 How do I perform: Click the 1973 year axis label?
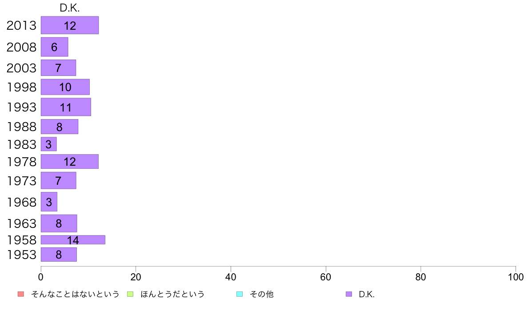21,181
